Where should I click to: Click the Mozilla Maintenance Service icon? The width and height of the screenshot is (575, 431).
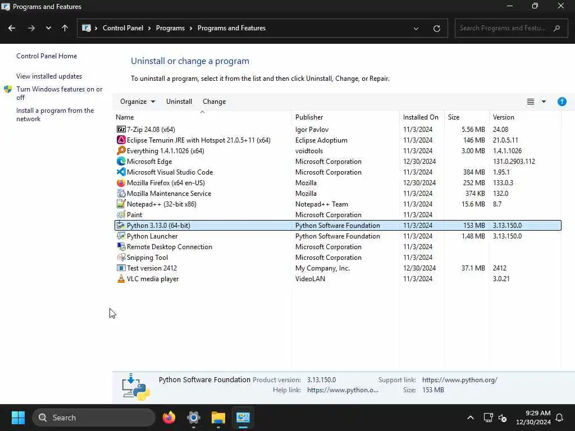121,193
